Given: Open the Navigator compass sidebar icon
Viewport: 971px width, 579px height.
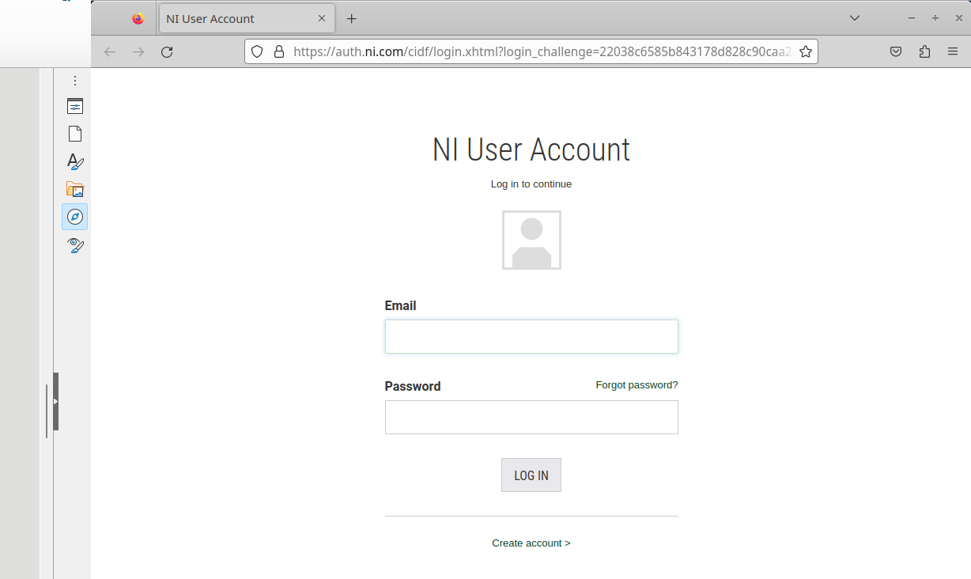Looking at the screenshot, I should pyautogui.click(x=75, y=217).
